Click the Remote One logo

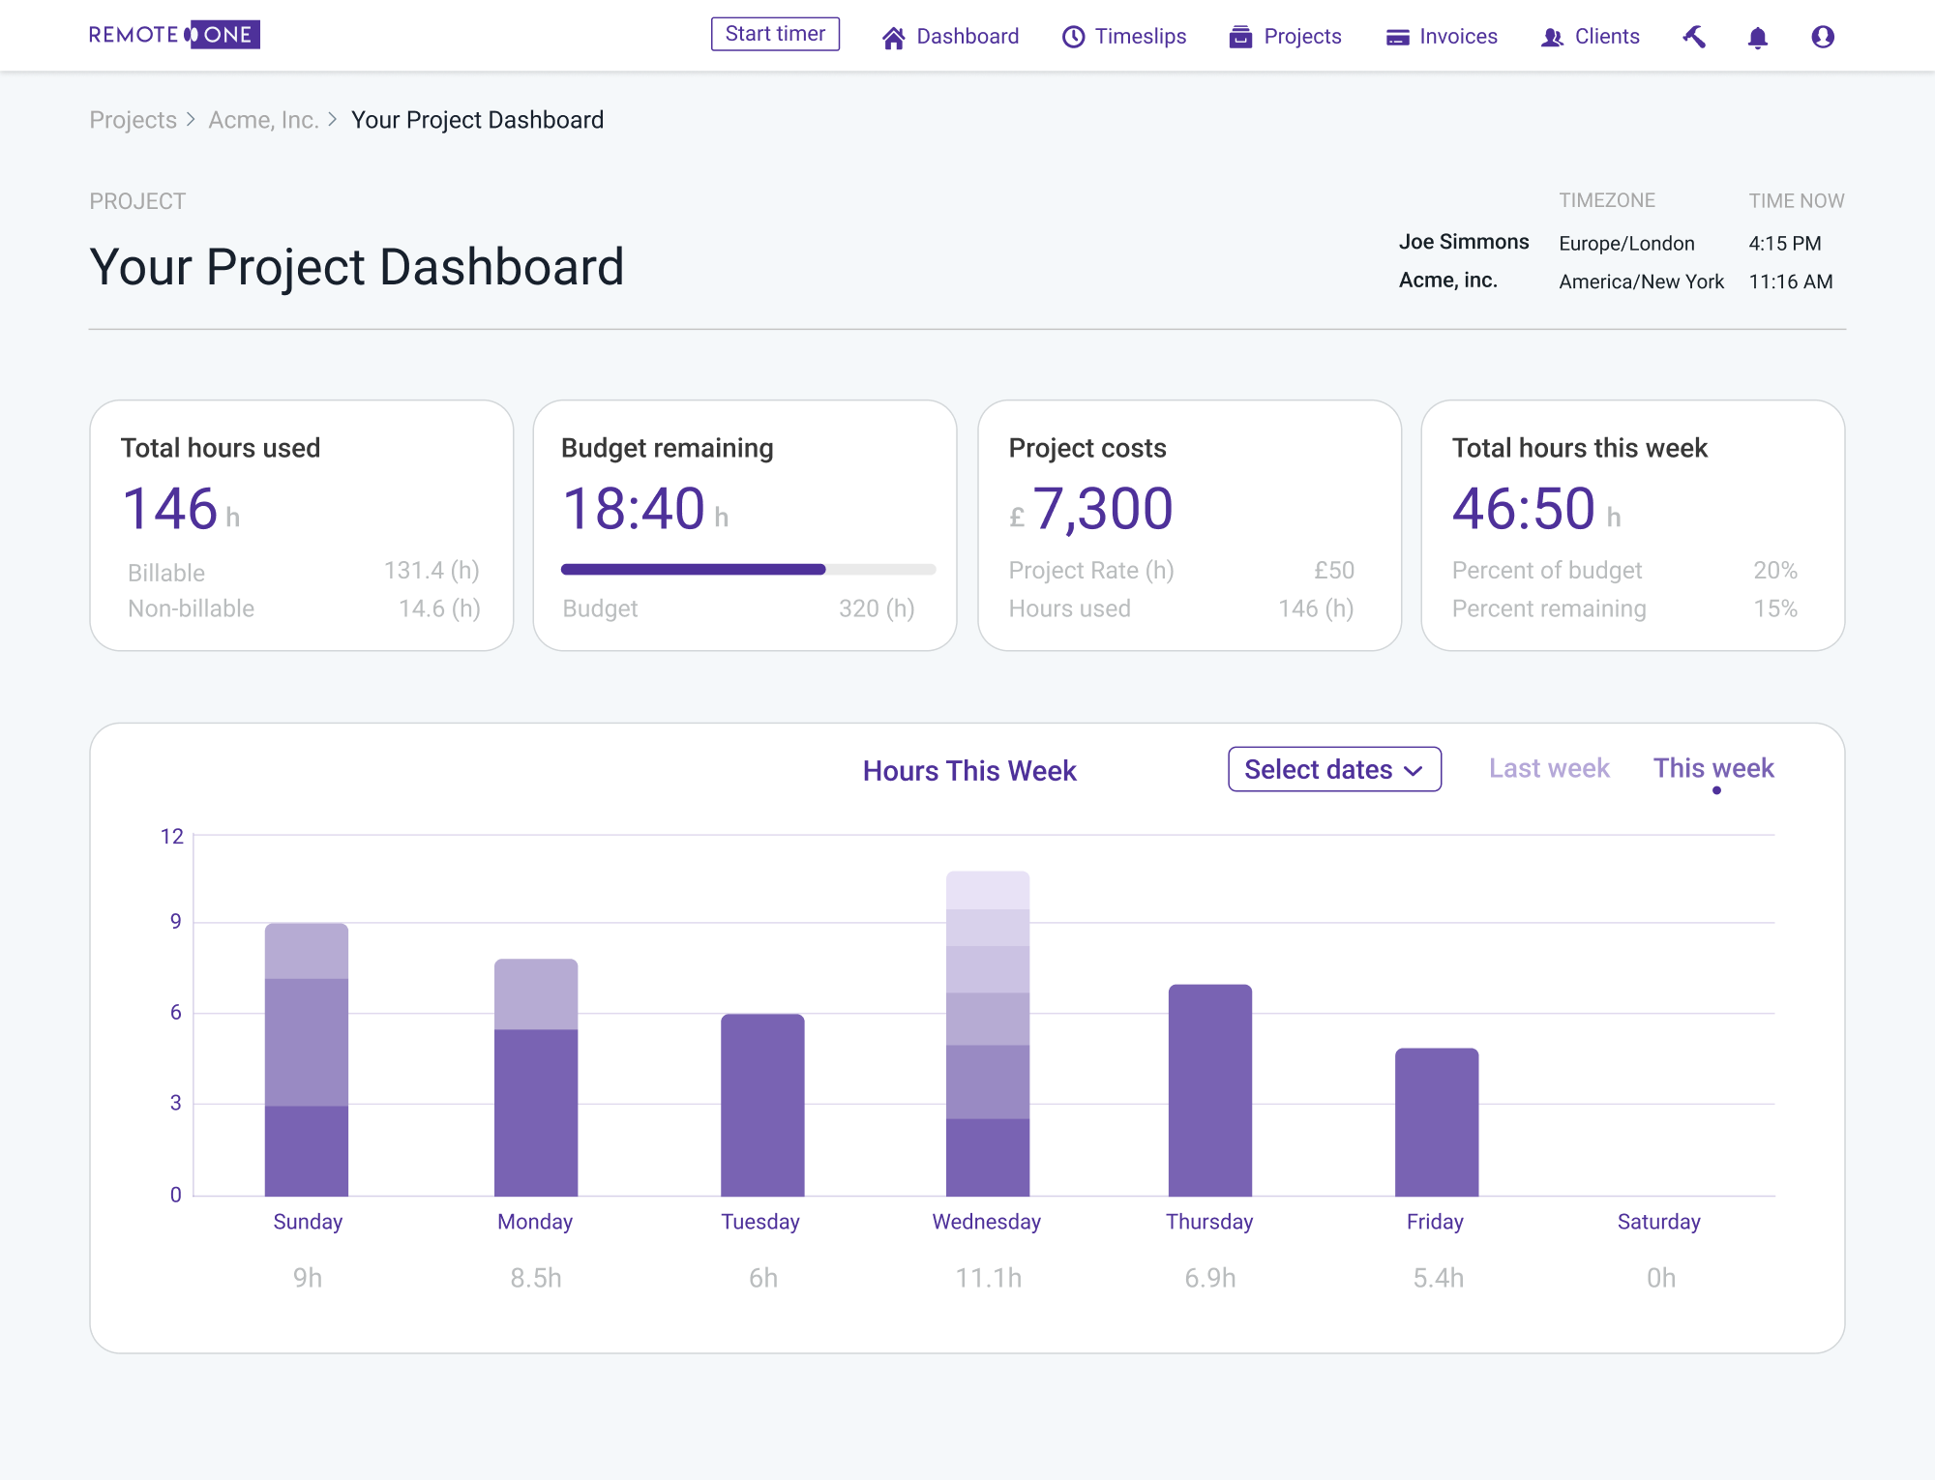coord(174,35)
